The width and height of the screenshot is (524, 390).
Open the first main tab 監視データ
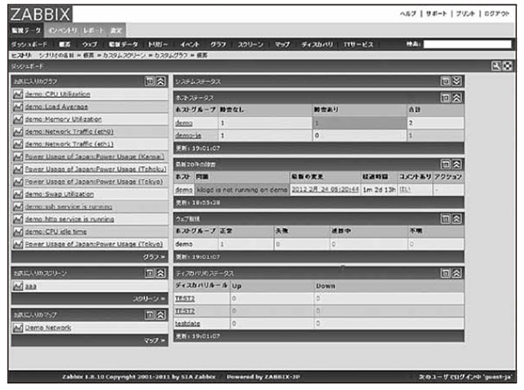click(26, 31)
